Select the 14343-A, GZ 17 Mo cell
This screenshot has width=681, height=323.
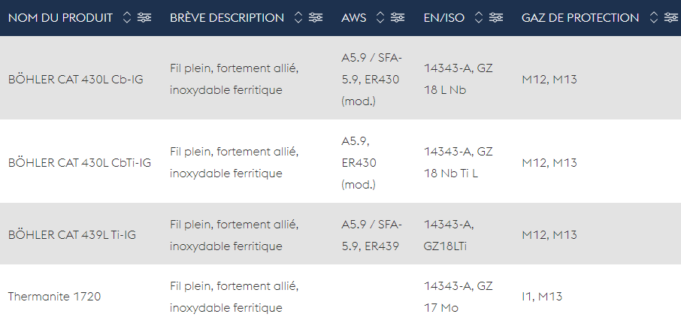[459, 297]
